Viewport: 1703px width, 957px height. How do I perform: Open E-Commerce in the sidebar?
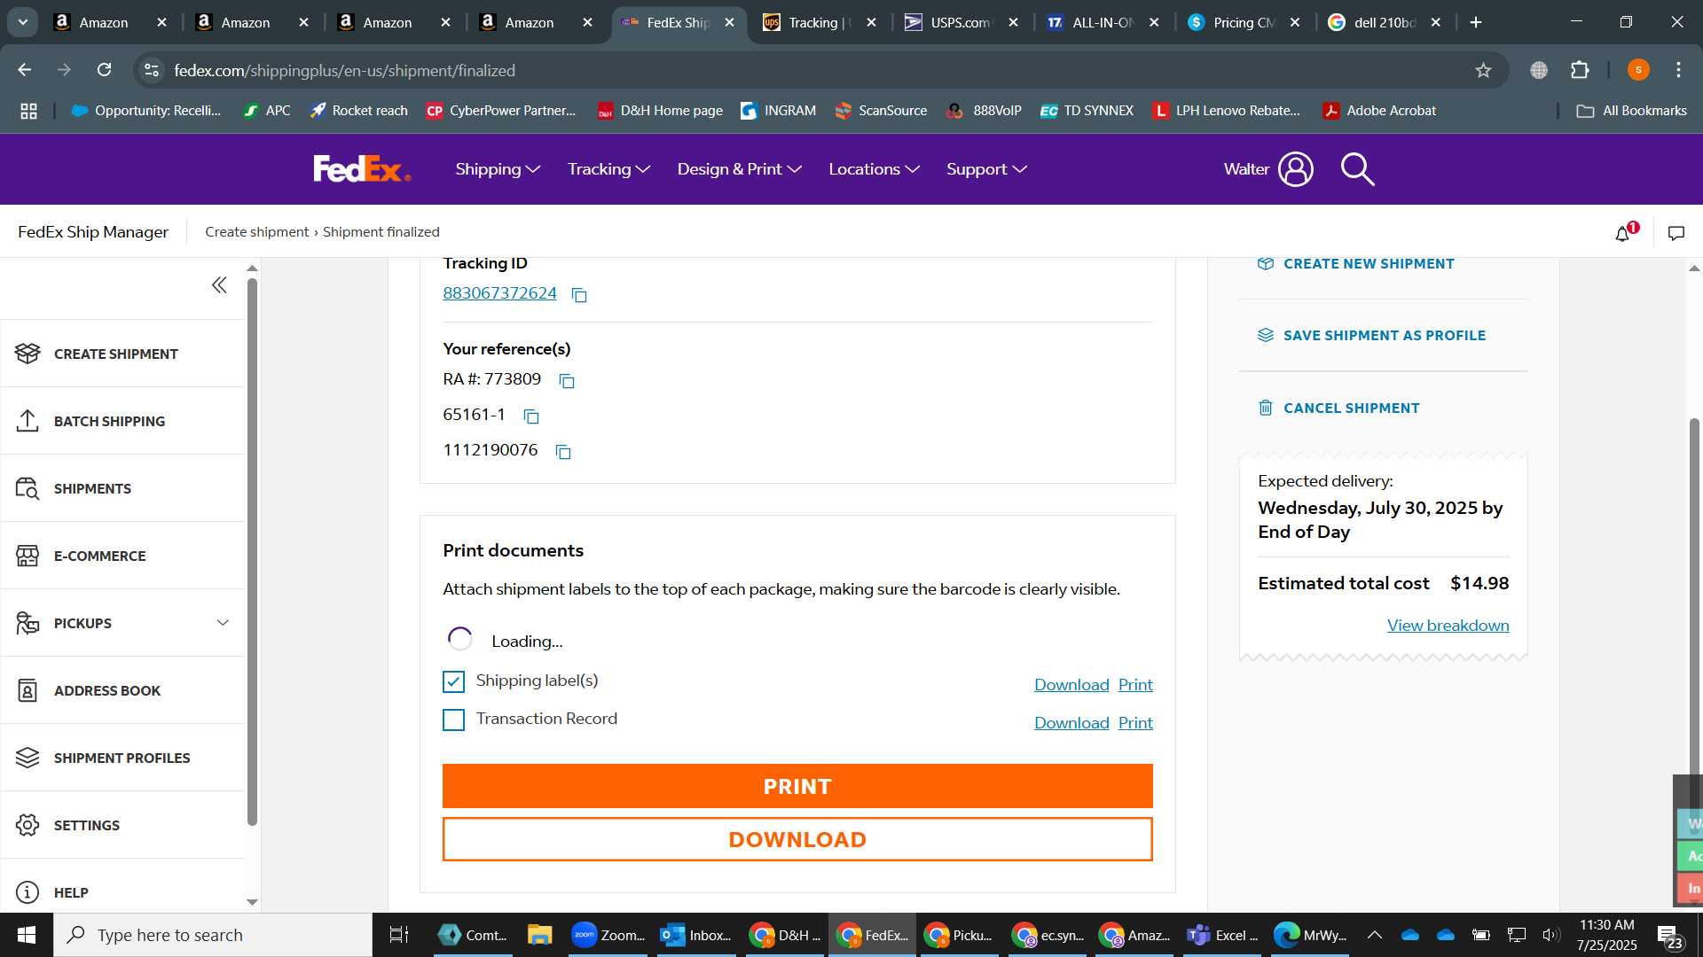[x=122, y=556]
